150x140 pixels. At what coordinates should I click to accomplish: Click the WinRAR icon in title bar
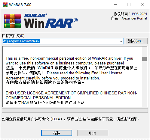tap(5, 4)
